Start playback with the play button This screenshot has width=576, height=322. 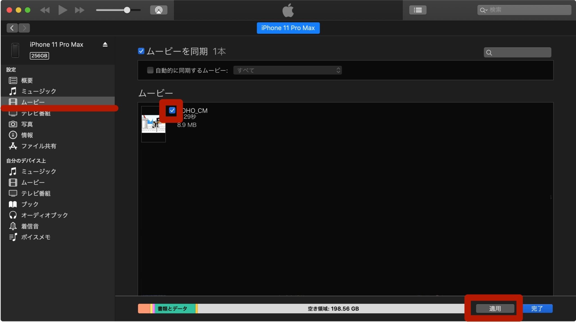[x=62, y=10]
